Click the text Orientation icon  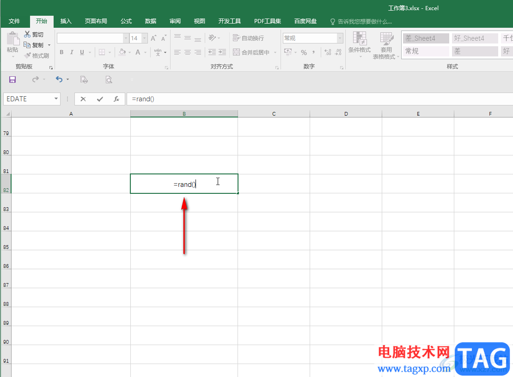pyautogui.click(x=212, y=38)
